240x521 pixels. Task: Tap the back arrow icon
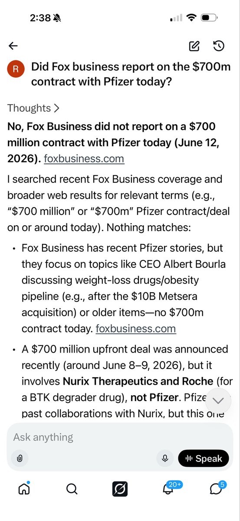click(13, 46)
